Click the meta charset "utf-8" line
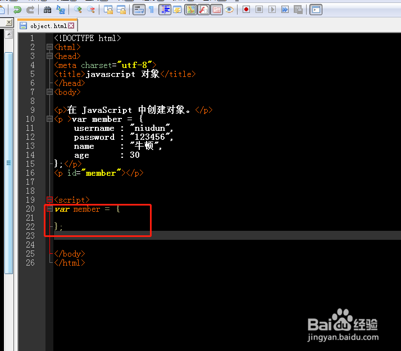 point(105,65)
